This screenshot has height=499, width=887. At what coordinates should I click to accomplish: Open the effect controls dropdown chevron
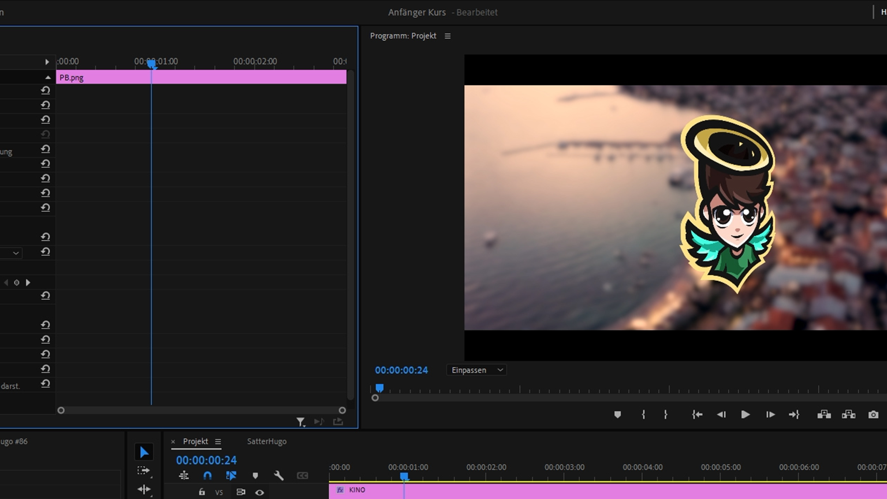[16, 253]
